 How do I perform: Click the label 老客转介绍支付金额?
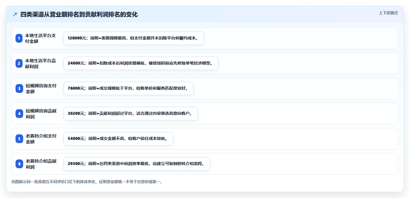click(41, 139)
